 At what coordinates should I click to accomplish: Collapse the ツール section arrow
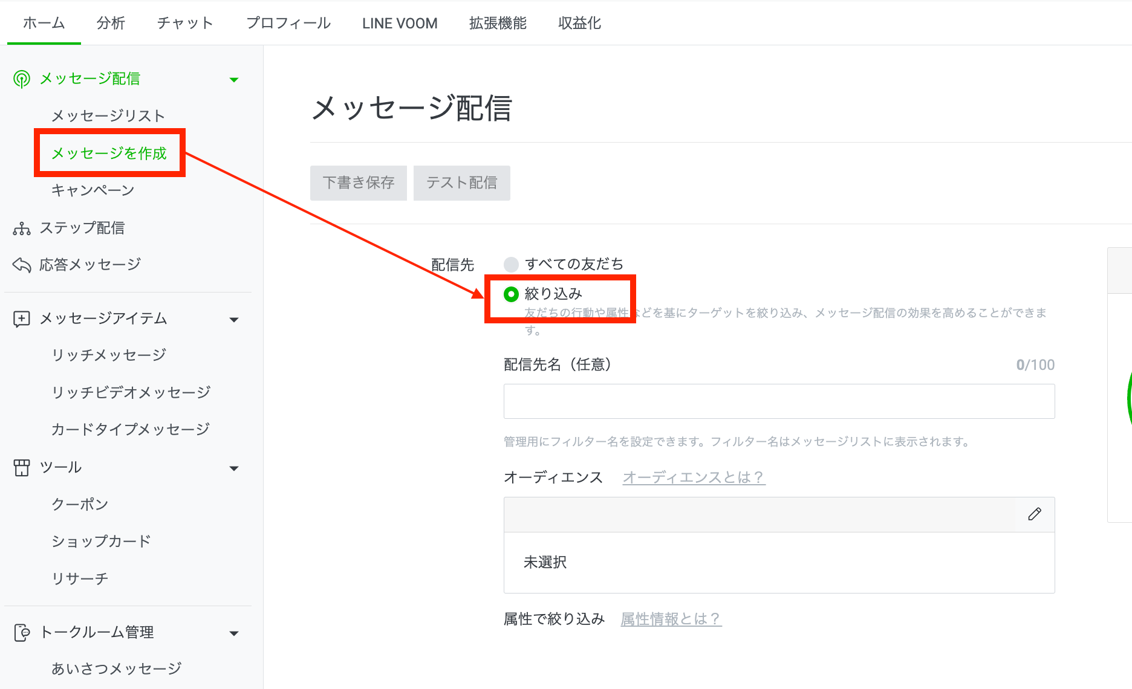click(x=234, y=468)
